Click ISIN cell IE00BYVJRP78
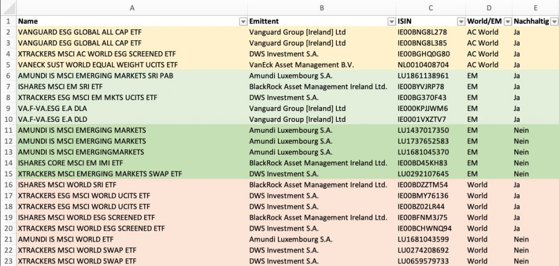 [431, 86]
